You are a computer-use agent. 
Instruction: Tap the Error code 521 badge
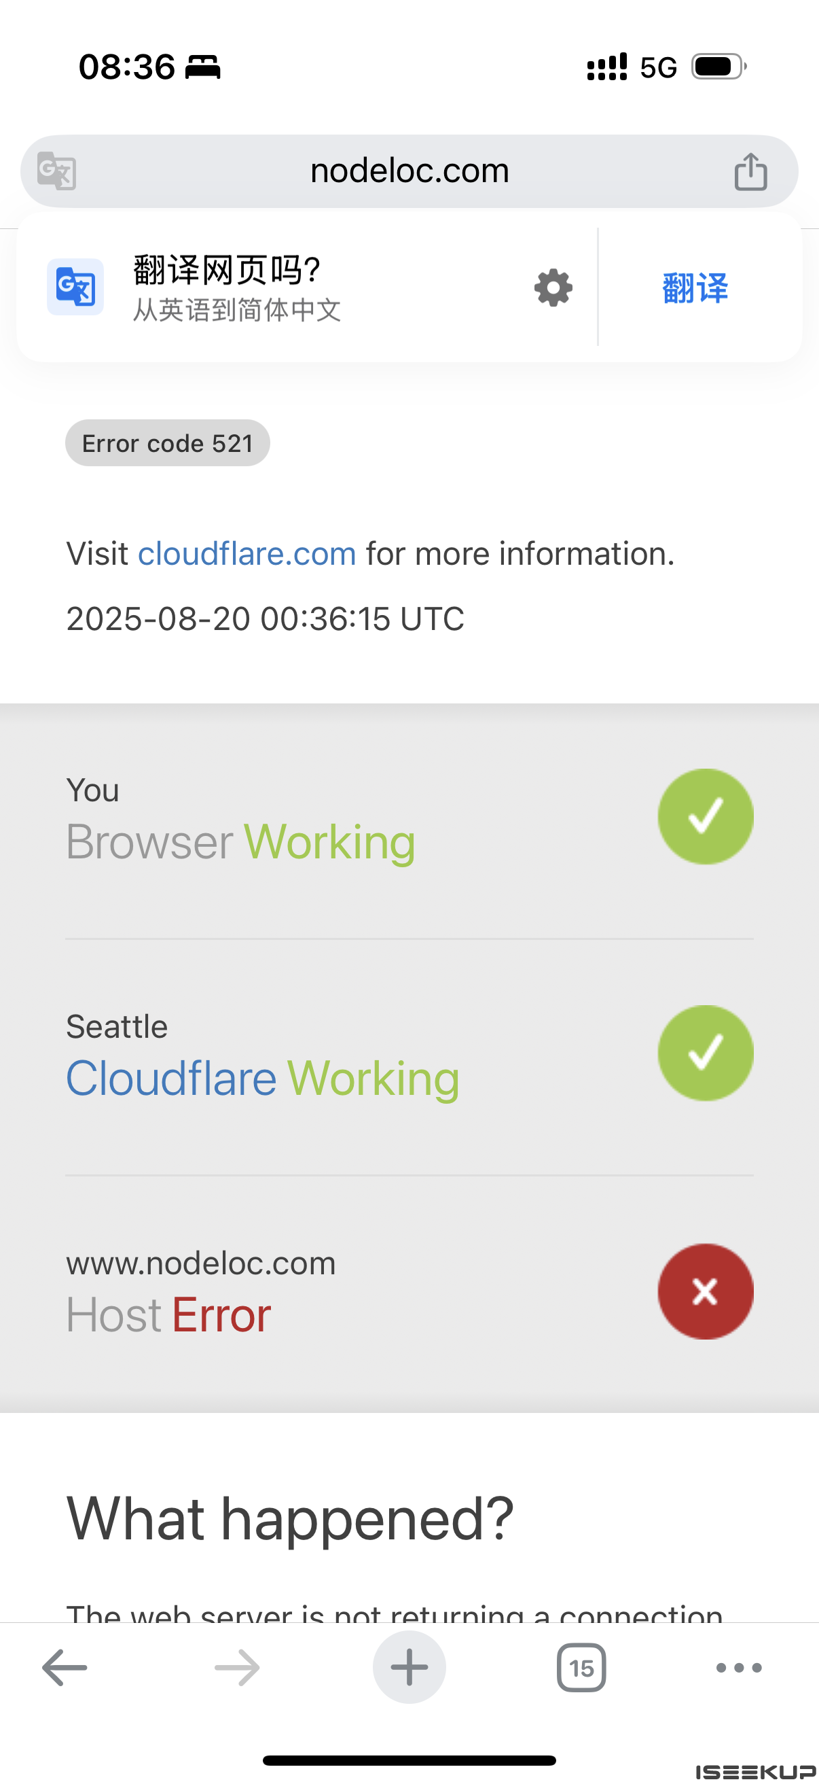pos(167,442)
